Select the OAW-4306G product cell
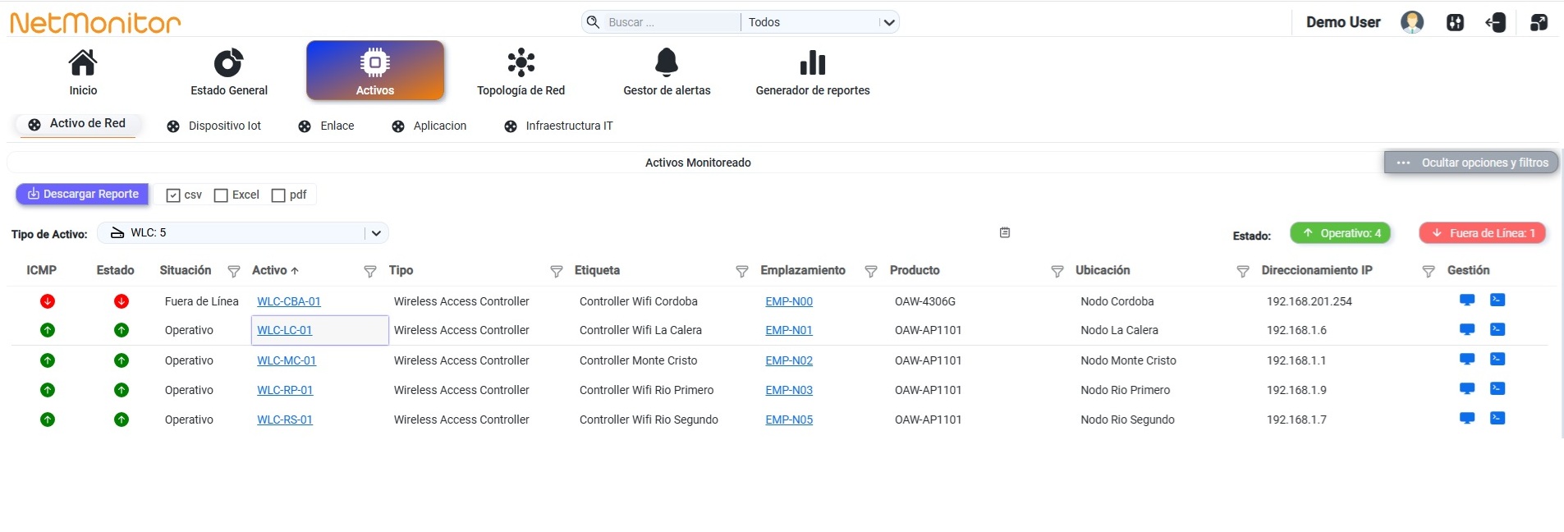The height and width of the screenshot is (532, 1564). coord(925,301)
